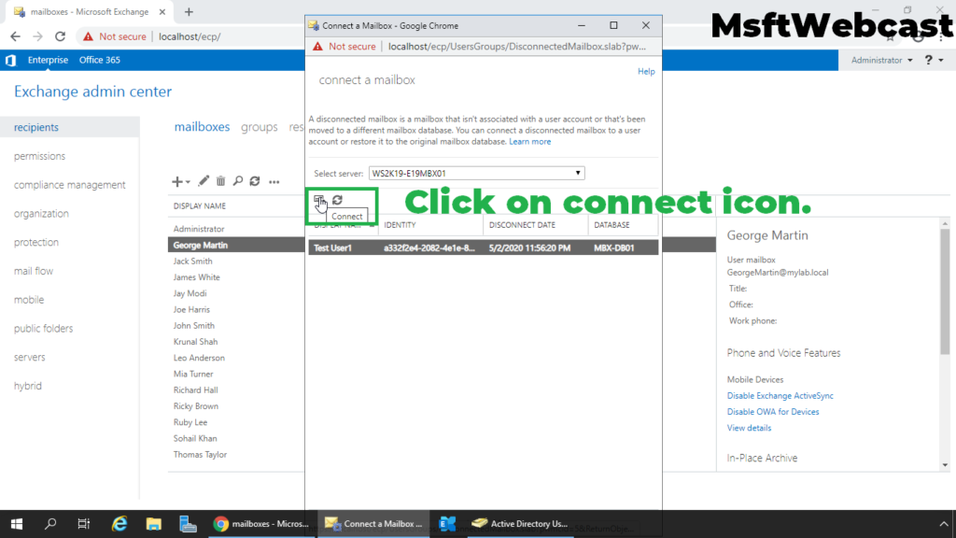Show hidden system tray icons

[x=943, y=524]
